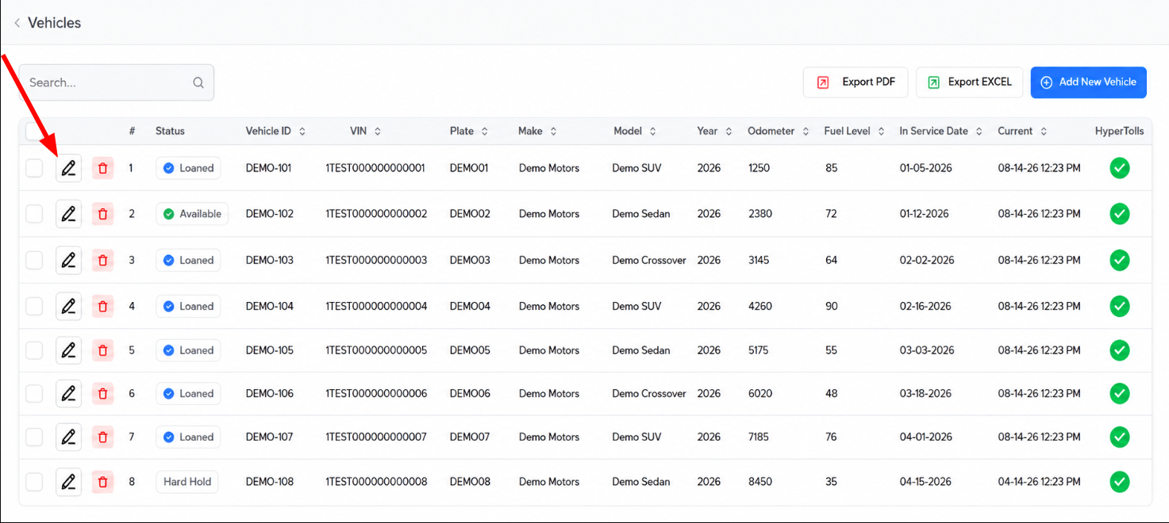1169x523 pixels.
Task: Click the HyperTolls green check for DEMO-105
Action: click(1120, 350)
